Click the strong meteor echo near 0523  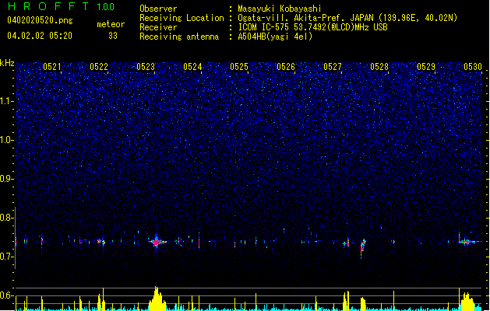tap(157, 242)
